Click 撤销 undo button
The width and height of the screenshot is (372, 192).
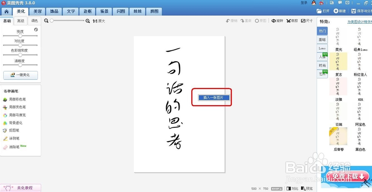231,21
